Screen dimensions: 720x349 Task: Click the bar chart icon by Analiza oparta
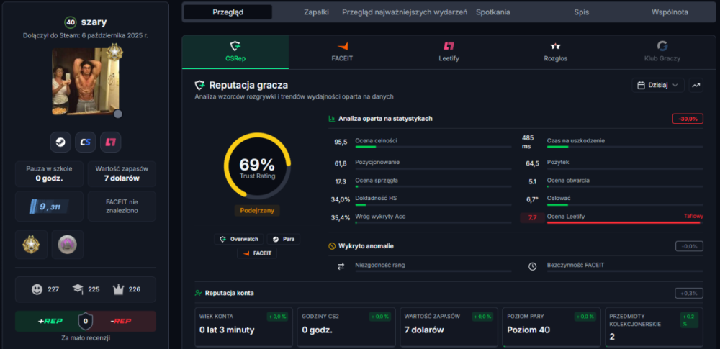point(331,119)
